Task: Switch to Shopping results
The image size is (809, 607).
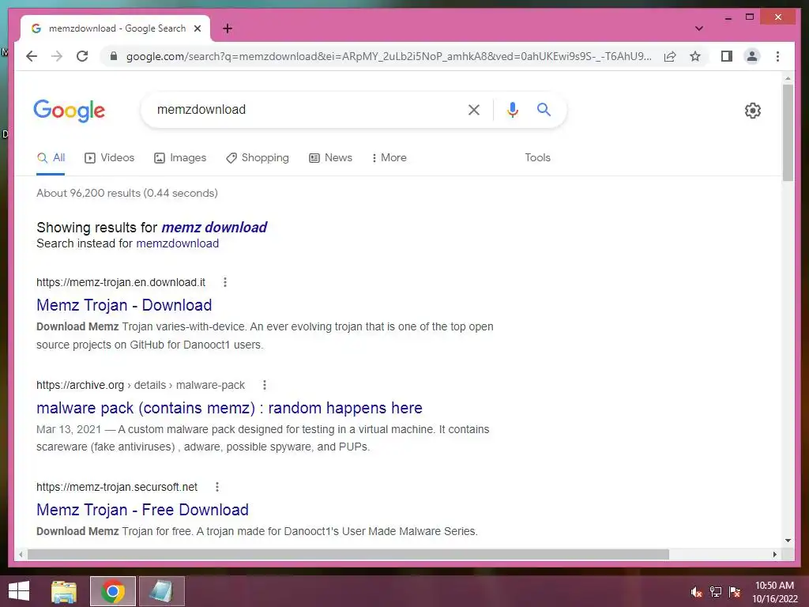Action: 258,158
